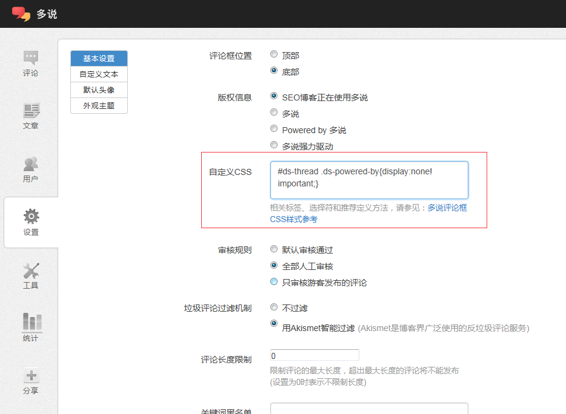Click the 多说 brand title text
This screenshot has height=414, width=566.
click(x=47, y=14)
